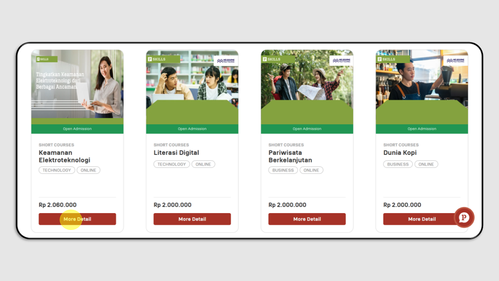Viewport: 499px width, 281px height.
Task: Click the Dunia Kopi course title
Action: pyautogui.click(x=400, y=153)
